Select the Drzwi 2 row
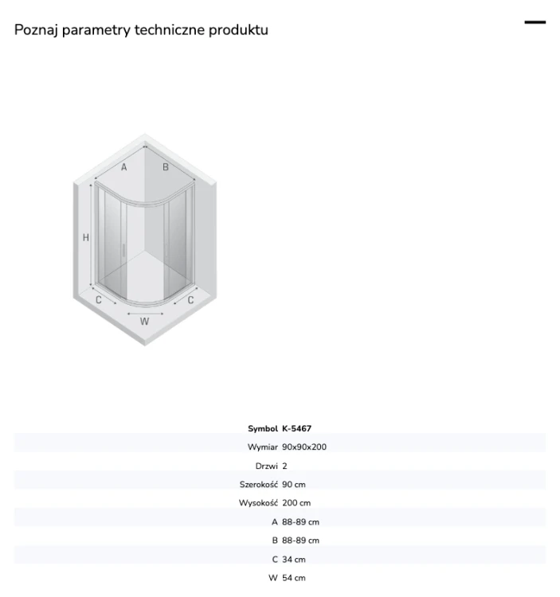Screen dimensions: 560x597 (x=280, y=466)
